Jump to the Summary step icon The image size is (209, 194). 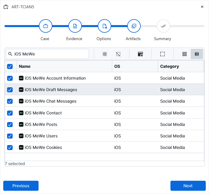tap(163, 26)
